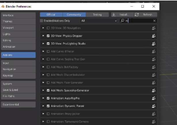Viewport: 177px width, 125px height.
Task: Expand the Spaceship Generator details
Action: pyautogui.click(x=43, y=90)
